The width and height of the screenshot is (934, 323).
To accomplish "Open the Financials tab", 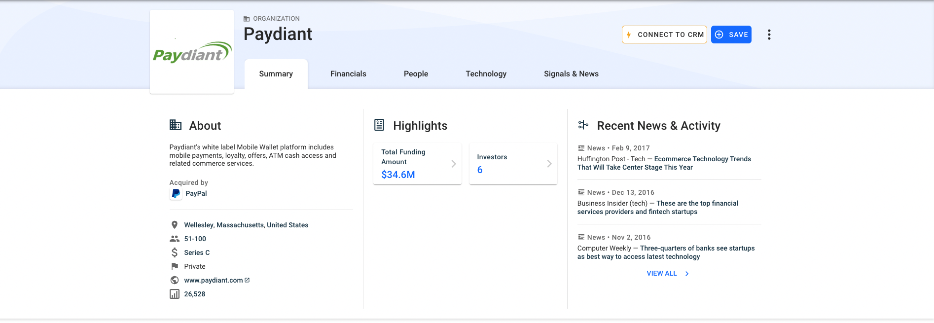I will pyautogui.click(x=348, y=74).
